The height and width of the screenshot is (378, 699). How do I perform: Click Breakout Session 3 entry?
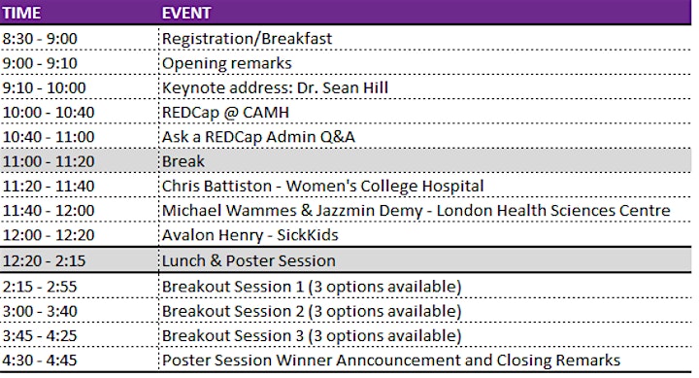click(312, 335)
